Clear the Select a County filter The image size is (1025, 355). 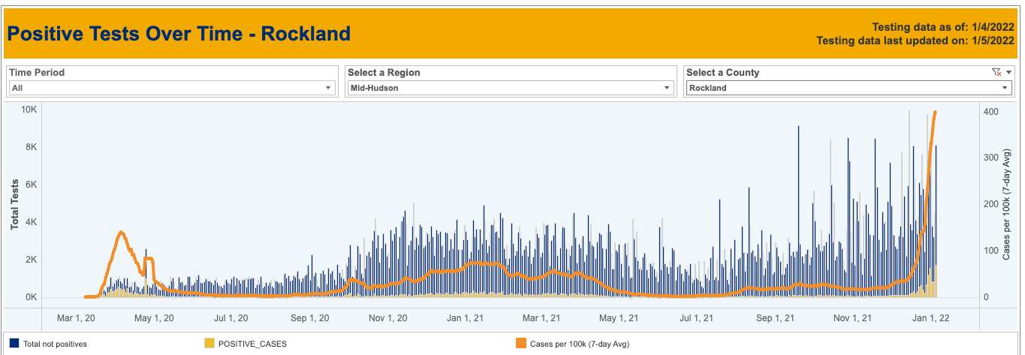click(996, 73)
